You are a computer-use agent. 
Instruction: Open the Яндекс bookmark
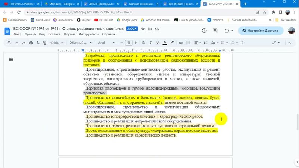(84, 20)
